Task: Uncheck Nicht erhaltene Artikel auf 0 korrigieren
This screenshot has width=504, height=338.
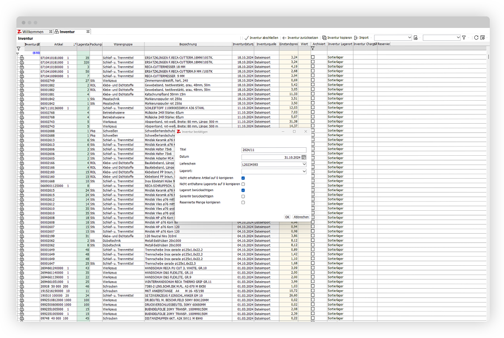Action: [243, 178]
